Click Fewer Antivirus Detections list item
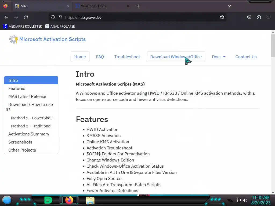 pyautogui.click(x=113, y=191)
